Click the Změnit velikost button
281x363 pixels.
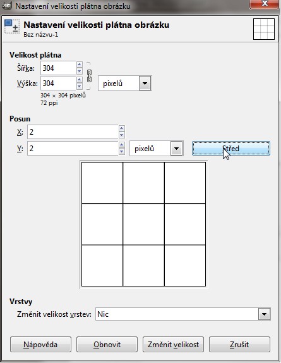click(x=173, y=345)
